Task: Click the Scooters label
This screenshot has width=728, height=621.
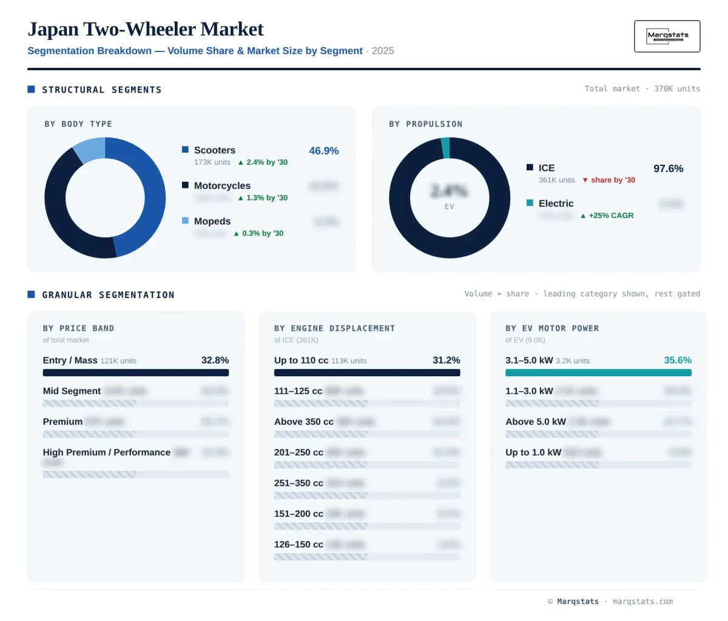Action: (215, 150)
